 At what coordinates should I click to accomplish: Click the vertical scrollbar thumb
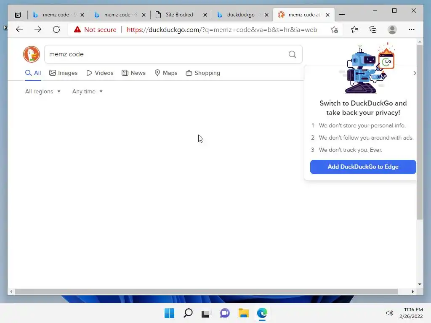(x=420, y=132)
